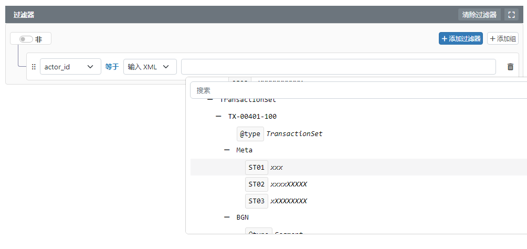Open the actor_id field dropdown
The width and height of the screenshot is (527, 249).
pyautogui.click(x=70, y=67)
